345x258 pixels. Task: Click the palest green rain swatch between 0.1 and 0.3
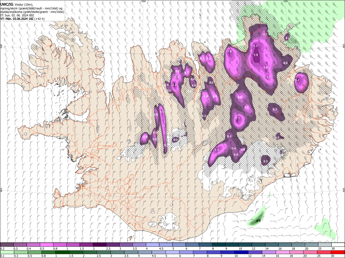[7, 252]
